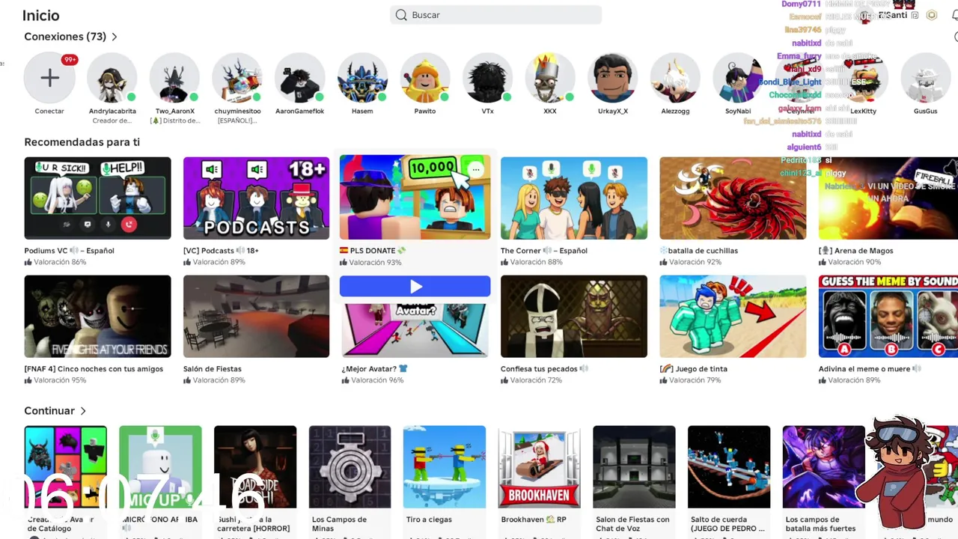This screenshot has height=539, width=958.
Task: Click the 'Valoración 79%' rating text
Action: pyautogui.click(x=695, y=380)
